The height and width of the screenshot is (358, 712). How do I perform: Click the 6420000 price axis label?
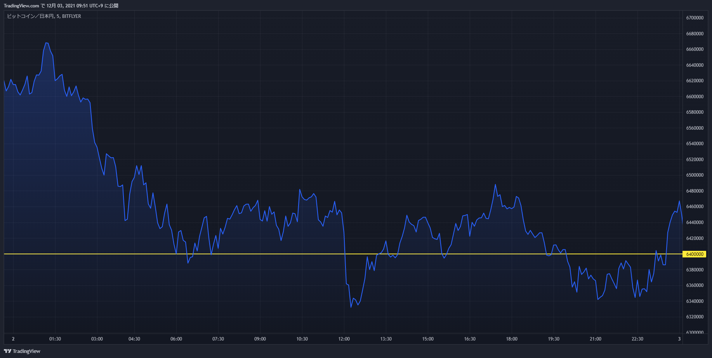(x=695, y=238)
